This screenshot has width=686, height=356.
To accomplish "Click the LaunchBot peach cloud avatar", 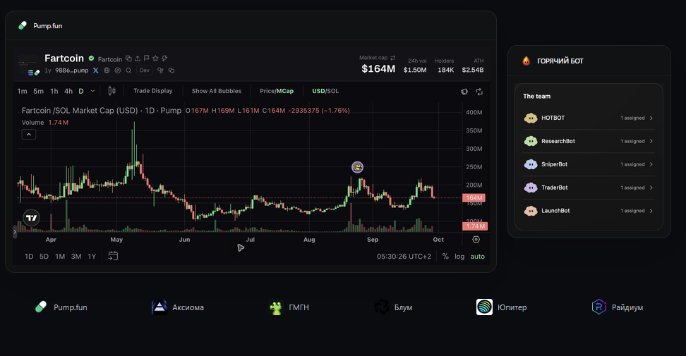I will tap(531, 211).
